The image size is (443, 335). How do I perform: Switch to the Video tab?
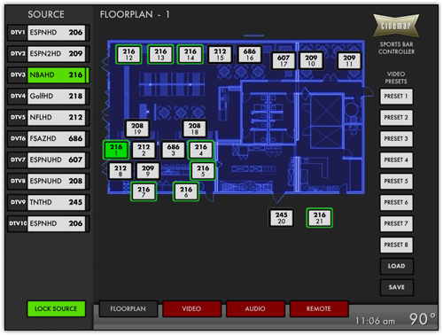click(x=191, y=308)
